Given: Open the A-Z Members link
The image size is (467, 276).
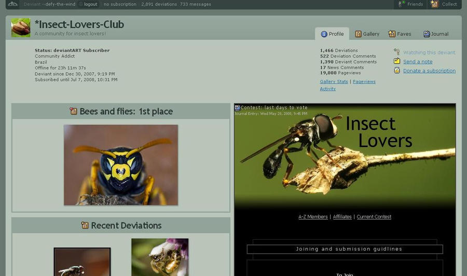Looking at the screenshot, I should tap(313, 217).
